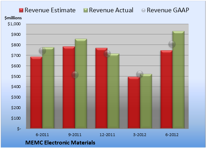This screenshot has width=206, height=148.
Task: Click the $200 axis value
Action: [16, 108]
